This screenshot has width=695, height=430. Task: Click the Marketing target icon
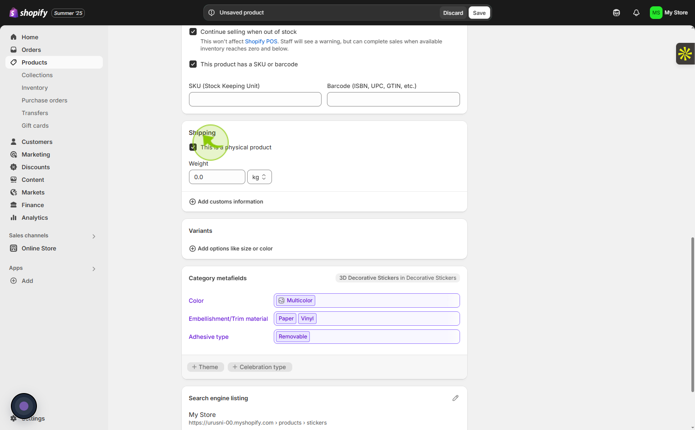coord(14,154)
